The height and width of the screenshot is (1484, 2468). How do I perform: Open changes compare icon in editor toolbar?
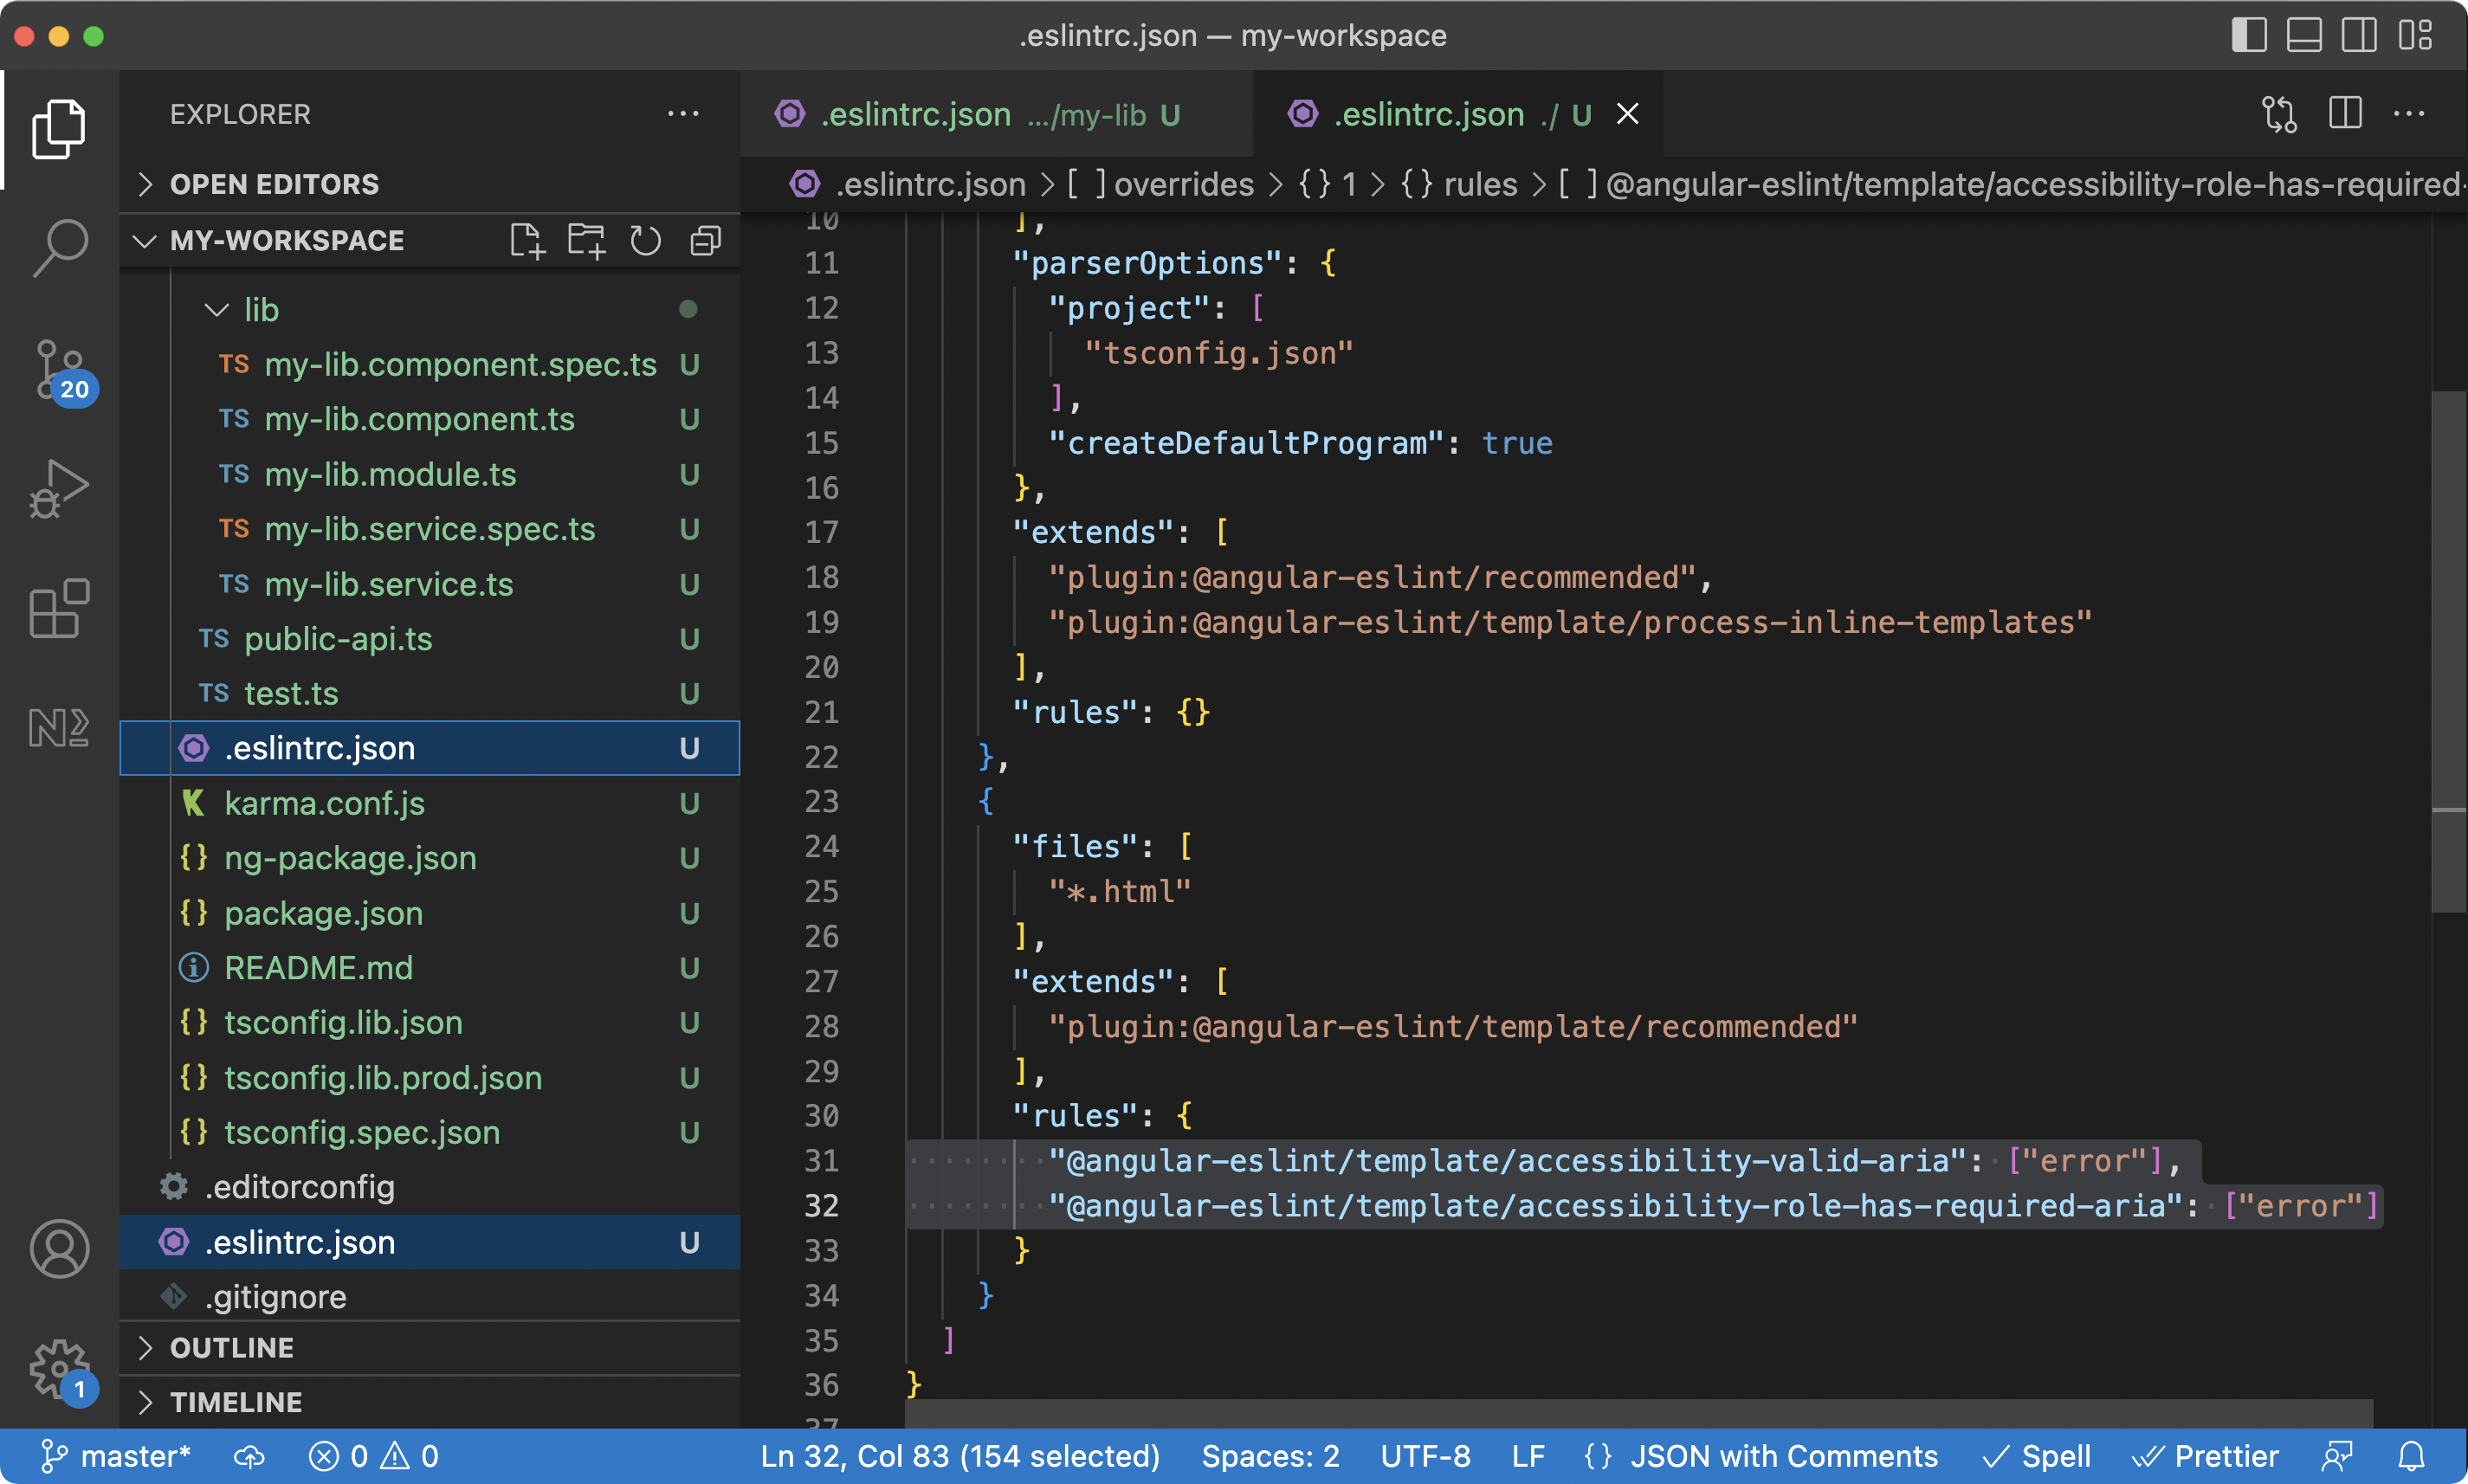tap(2279, 114)
